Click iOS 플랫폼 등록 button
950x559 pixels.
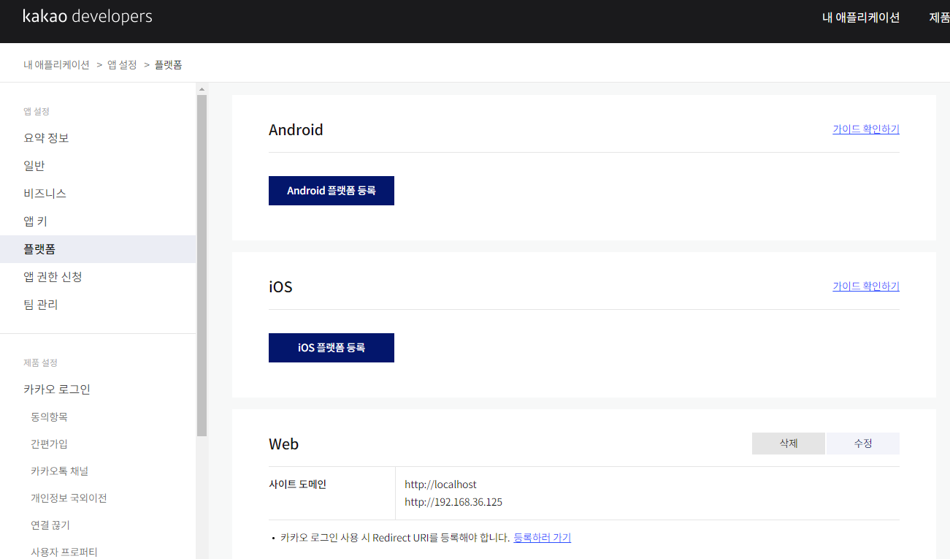[332, 348]
